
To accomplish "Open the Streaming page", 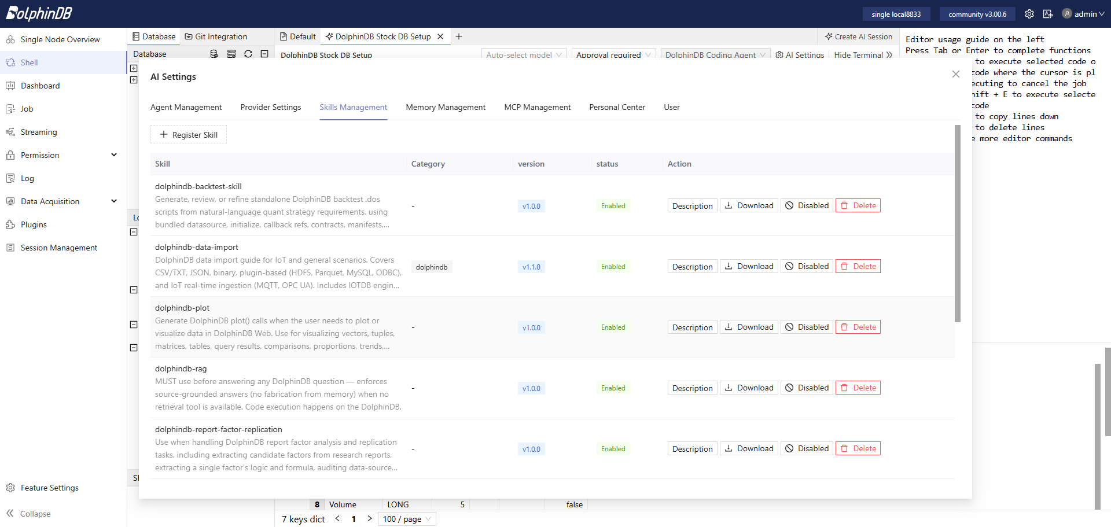I will coord(63,132).
